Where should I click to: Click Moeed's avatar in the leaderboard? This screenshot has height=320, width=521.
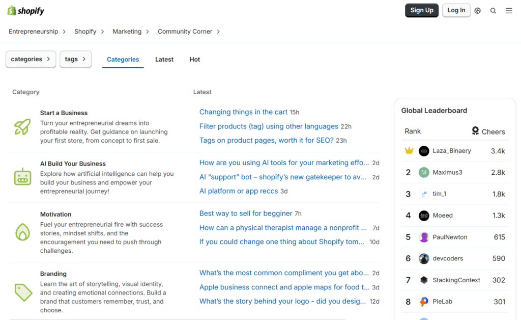(424, 216)
